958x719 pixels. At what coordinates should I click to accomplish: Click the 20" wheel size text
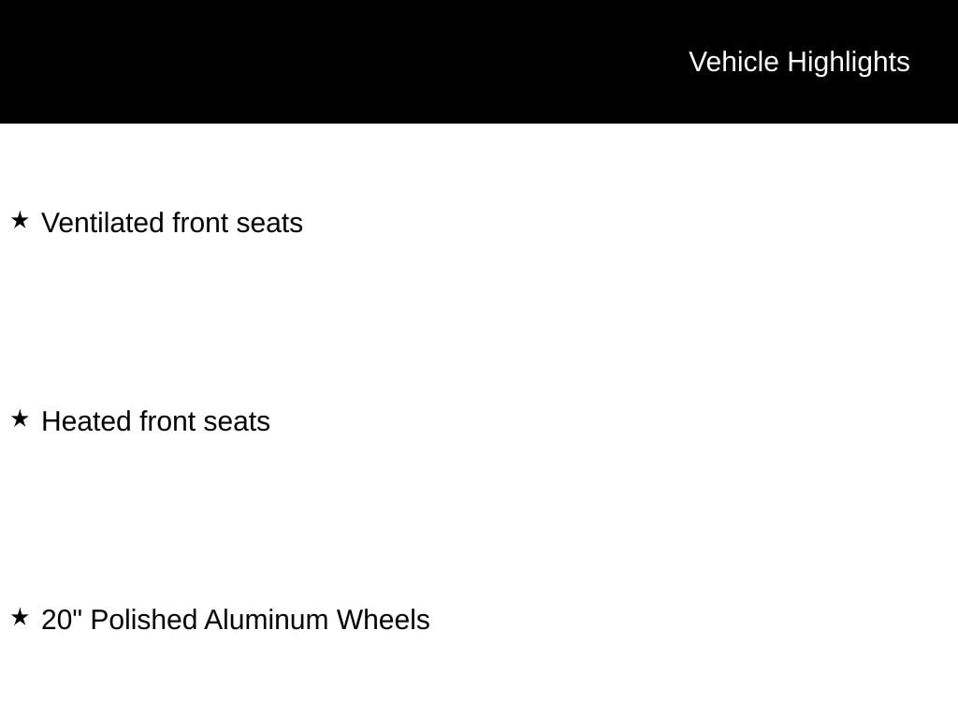62,620
